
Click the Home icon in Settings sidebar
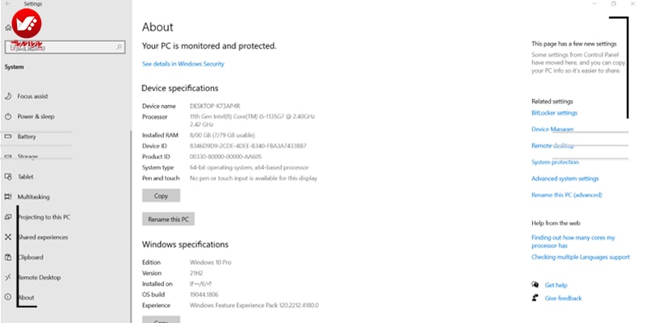[8, 27]
